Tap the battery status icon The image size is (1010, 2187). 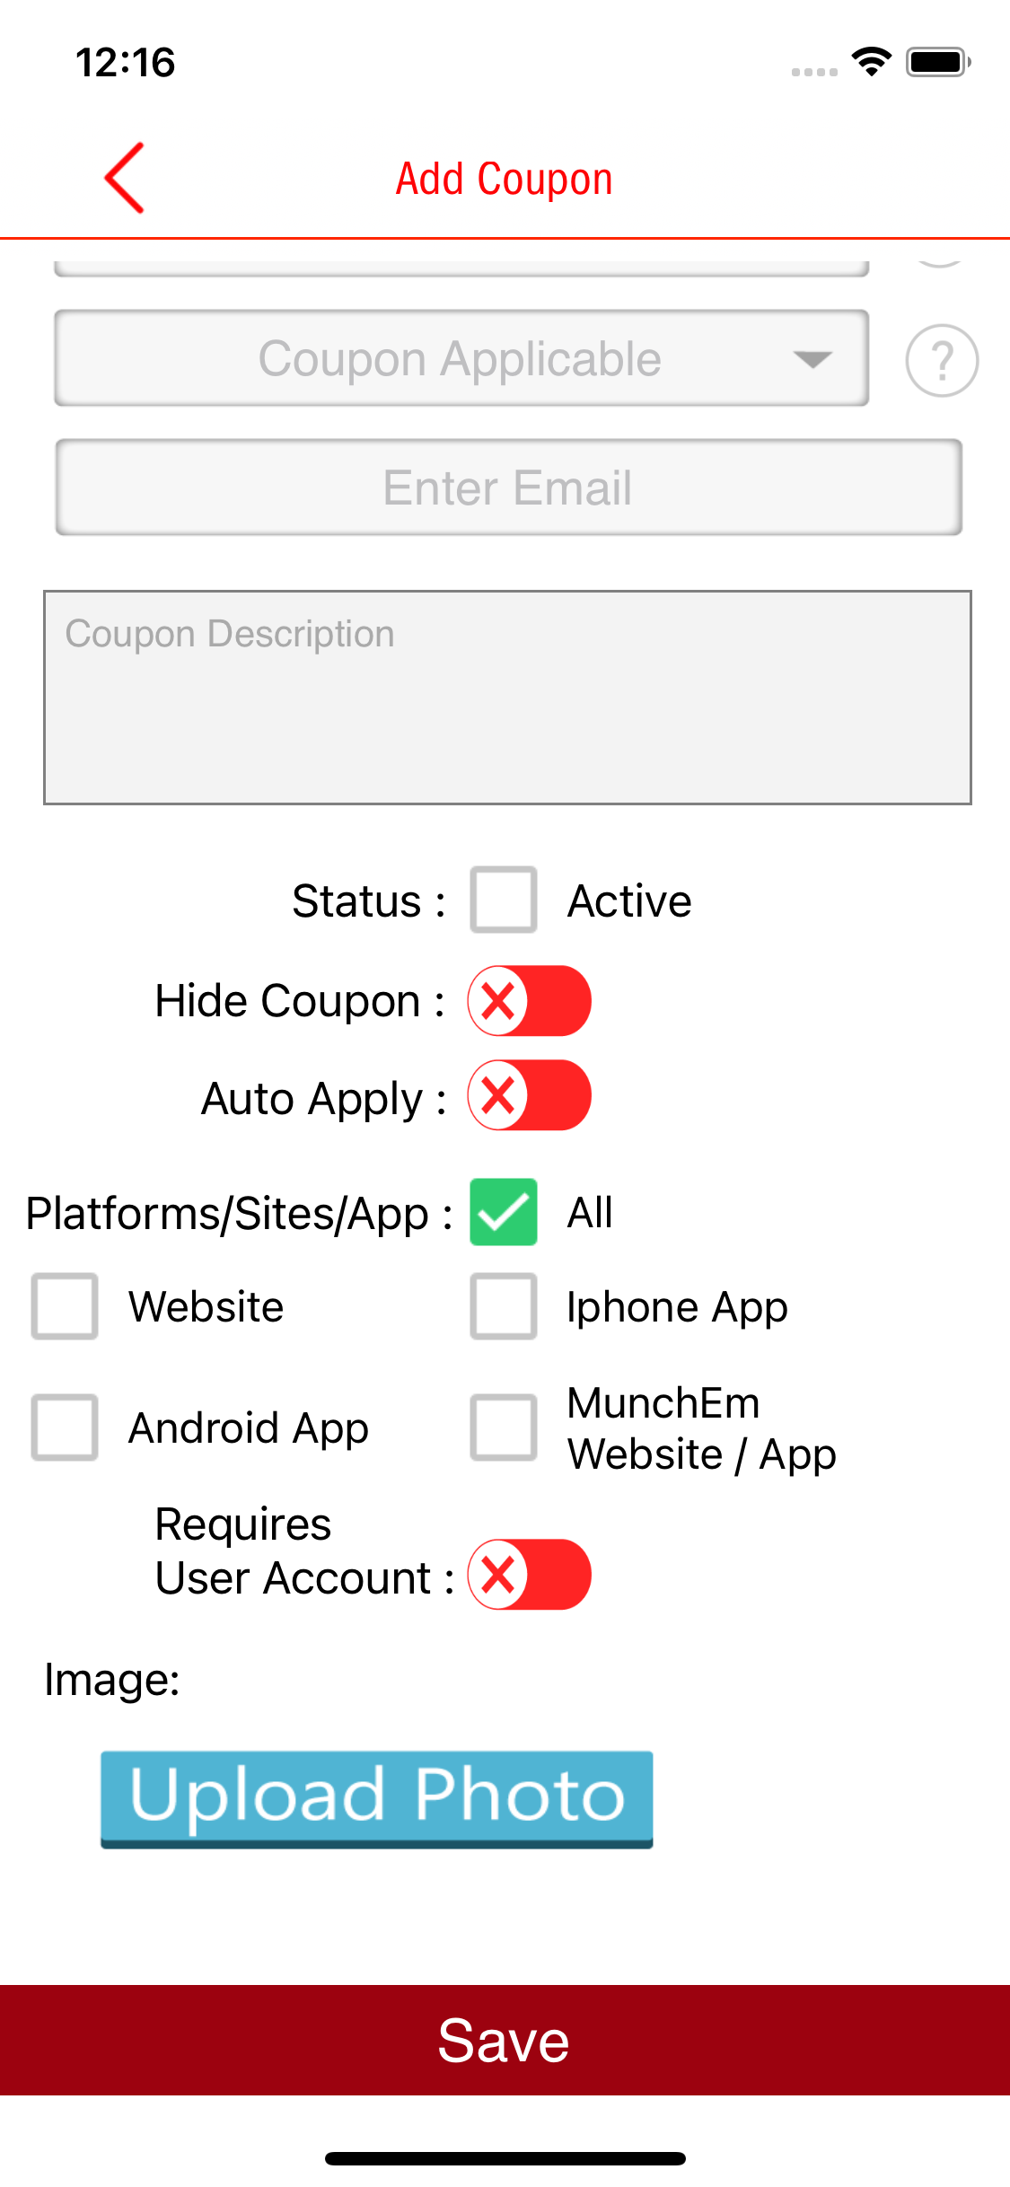[x=938, y=62]
